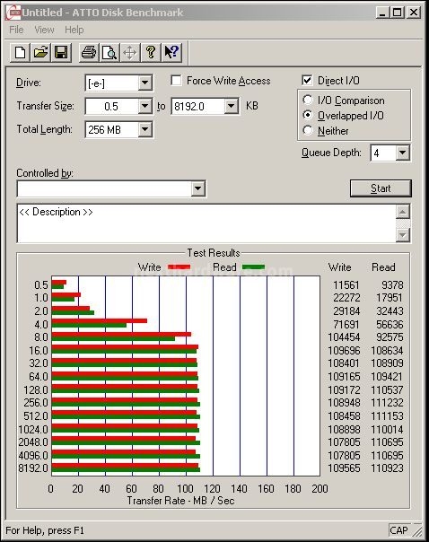
Task: Select the I/O Comparison radio option
Action: 308,100
